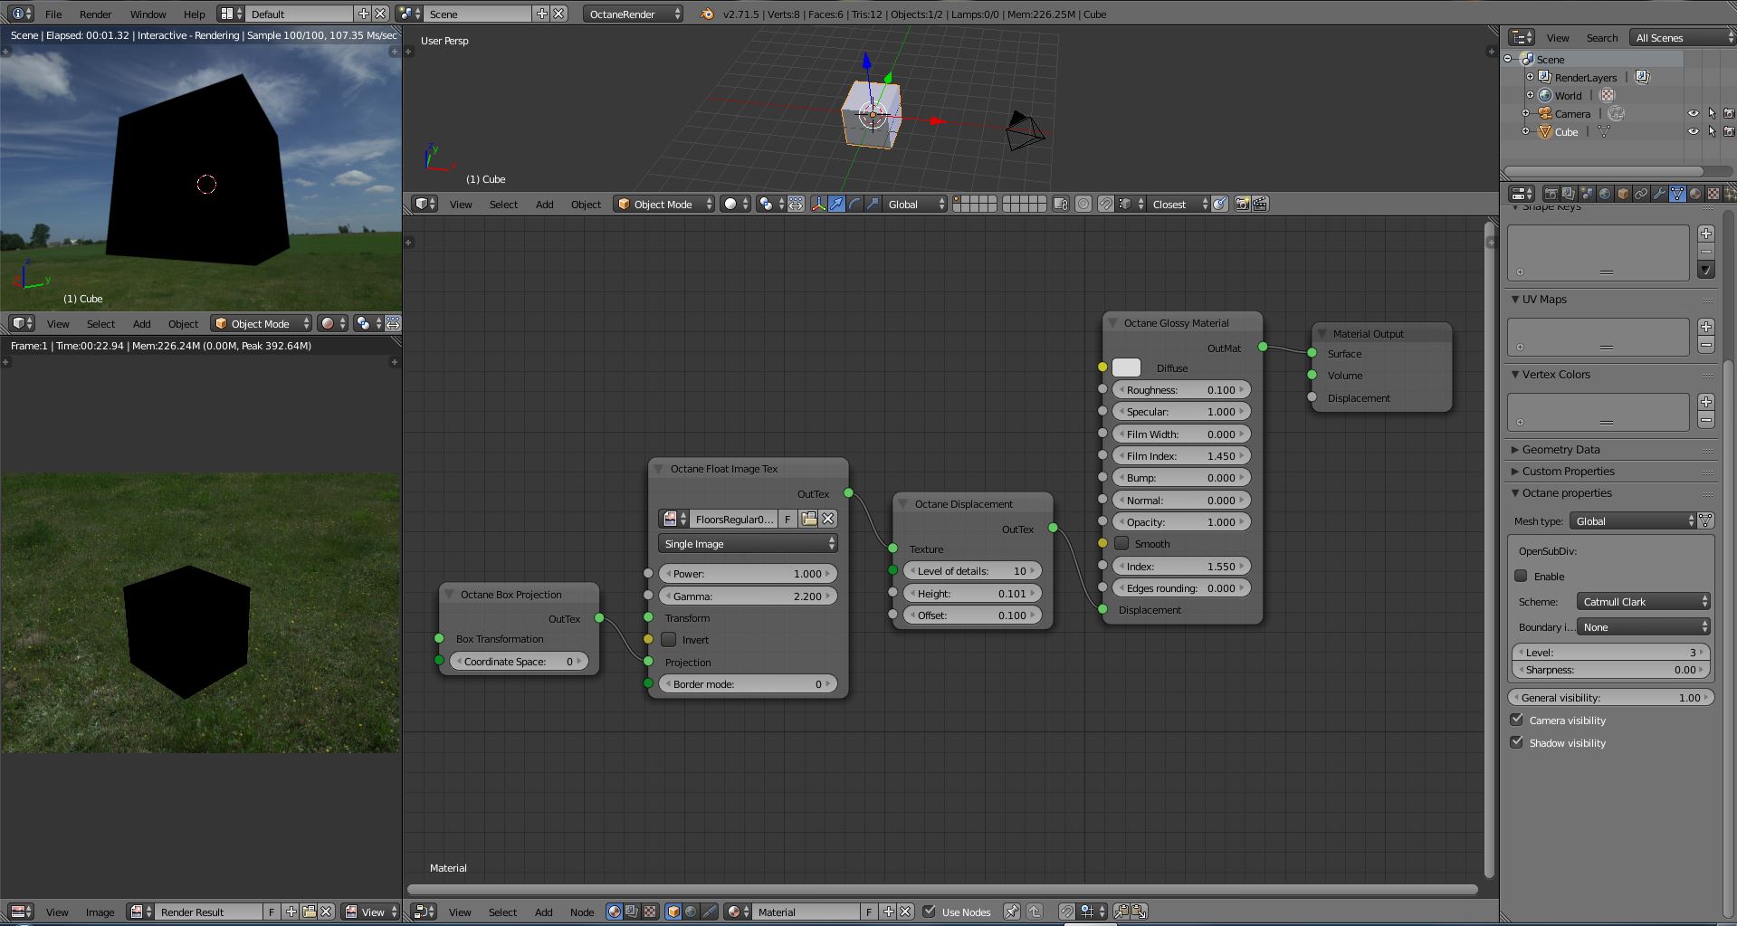Hide the Camera in outliner viewport
This screenshot has width=1737, height=926.
1694,113
